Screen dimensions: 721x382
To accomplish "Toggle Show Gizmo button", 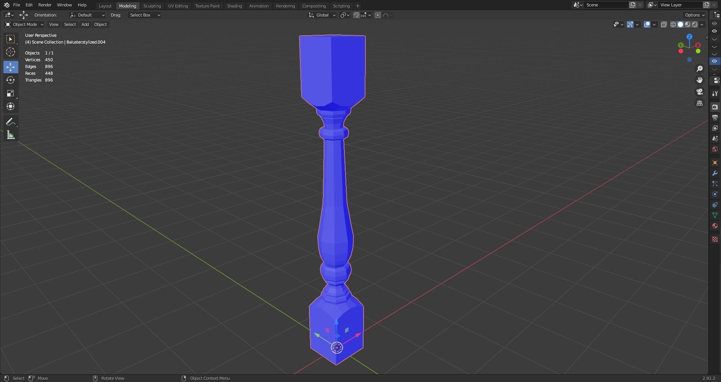I will click(630, 24).
